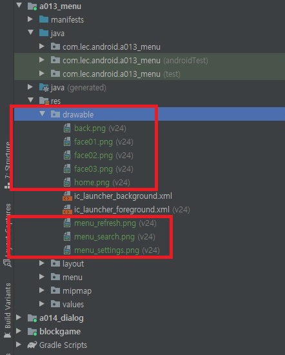Click the res folder icon
The width and height of the screenshot is (285, 355).
[x=44, y=101]
